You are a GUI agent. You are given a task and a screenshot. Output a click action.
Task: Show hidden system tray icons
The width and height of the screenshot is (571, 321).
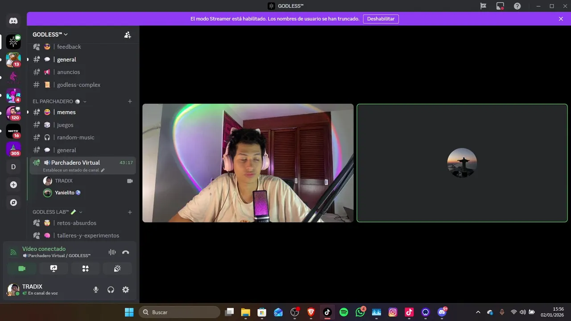pyautogui.click(x=478, y=312)
